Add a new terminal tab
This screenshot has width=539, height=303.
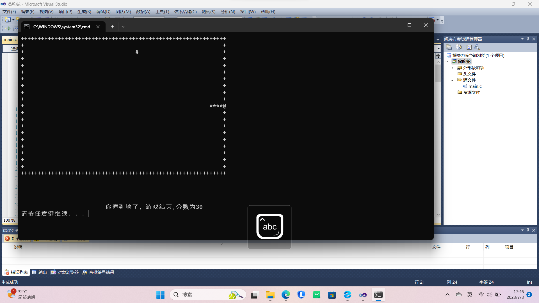pyautogui.click(x=112, y=27)
